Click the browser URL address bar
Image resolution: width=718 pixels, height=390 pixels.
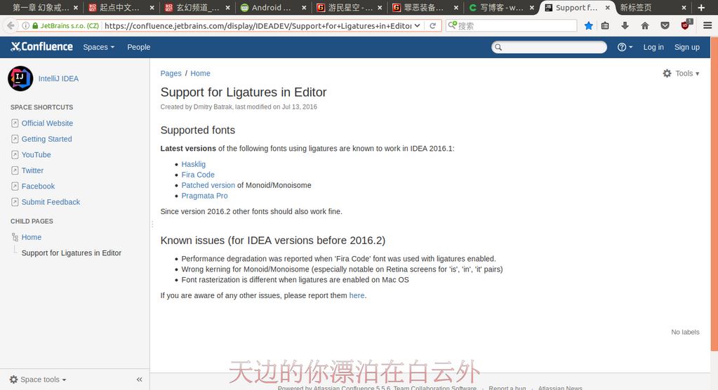tap(258, 26)
